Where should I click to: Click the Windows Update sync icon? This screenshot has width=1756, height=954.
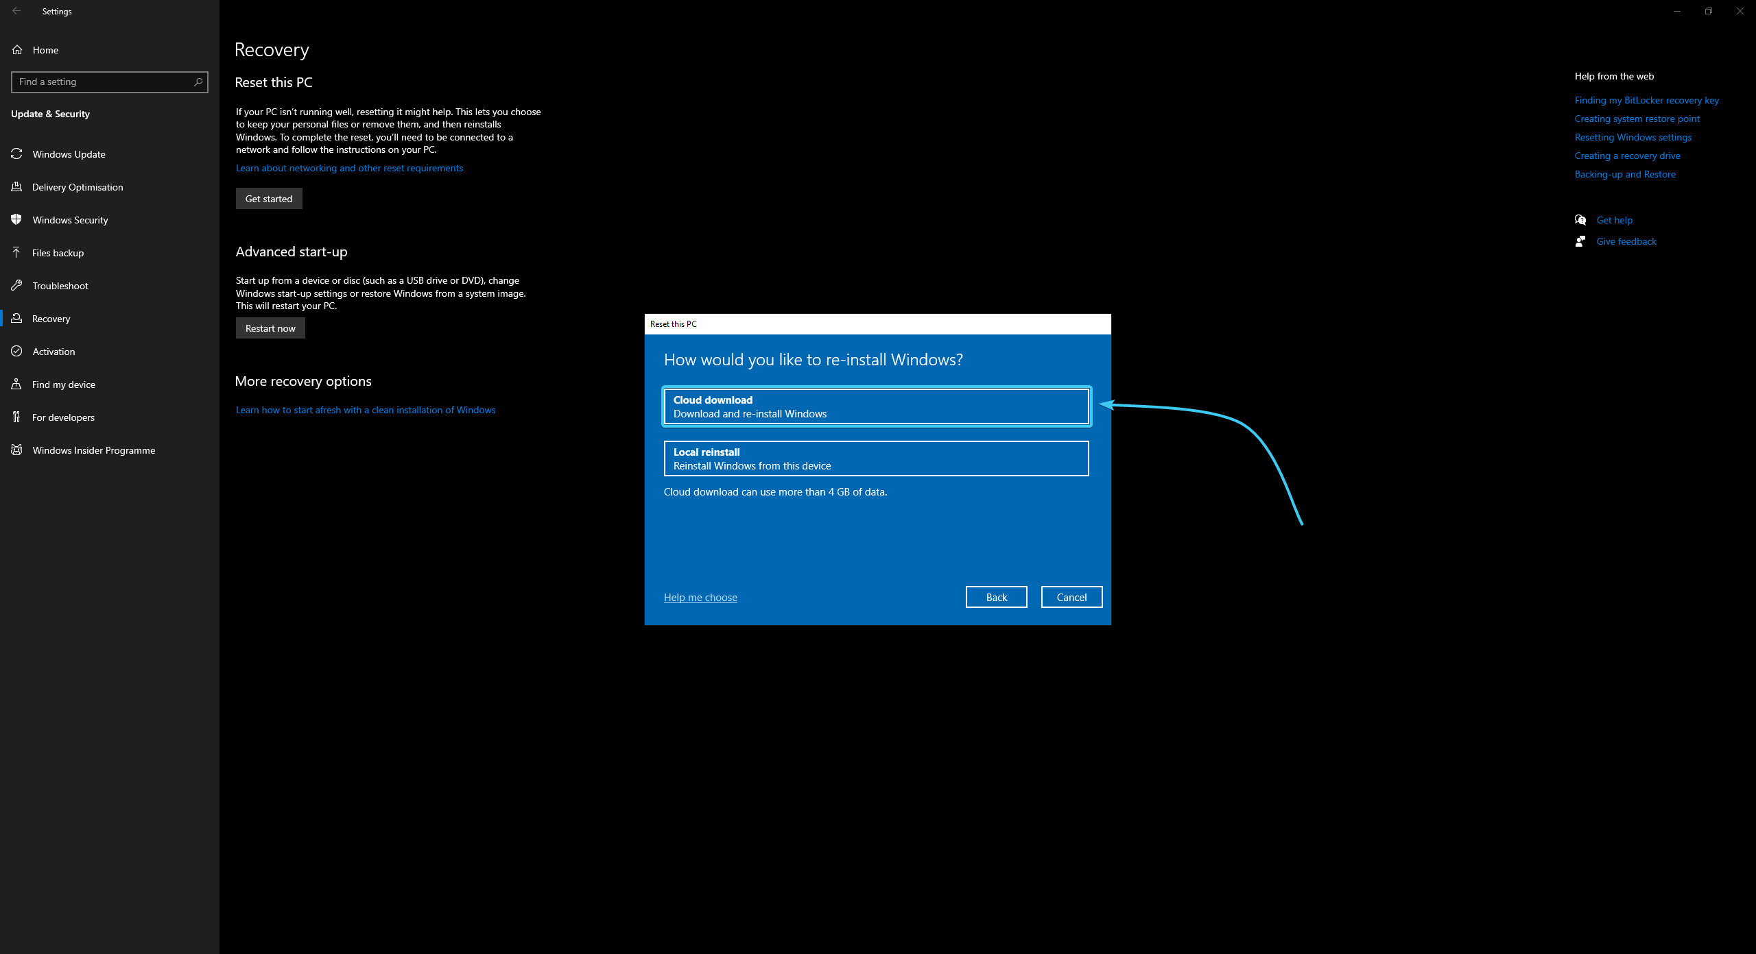(17, 154)
